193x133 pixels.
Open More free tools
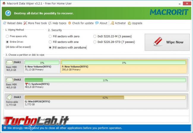[35, 23]
